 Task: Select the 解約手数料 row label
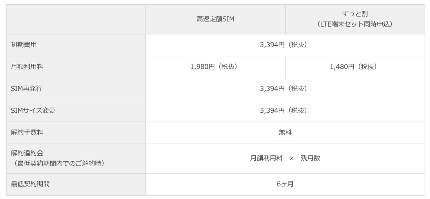coord(27,133)
